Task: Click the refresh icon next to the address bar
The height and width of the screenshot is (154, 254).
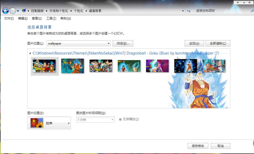Action: [x=189, y=11]
